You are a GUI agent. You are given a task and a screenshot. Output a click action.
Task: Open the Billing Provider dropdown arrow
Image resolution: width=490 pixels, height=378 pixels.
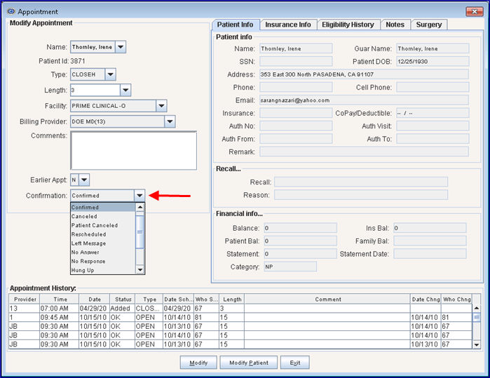point(170,121)
